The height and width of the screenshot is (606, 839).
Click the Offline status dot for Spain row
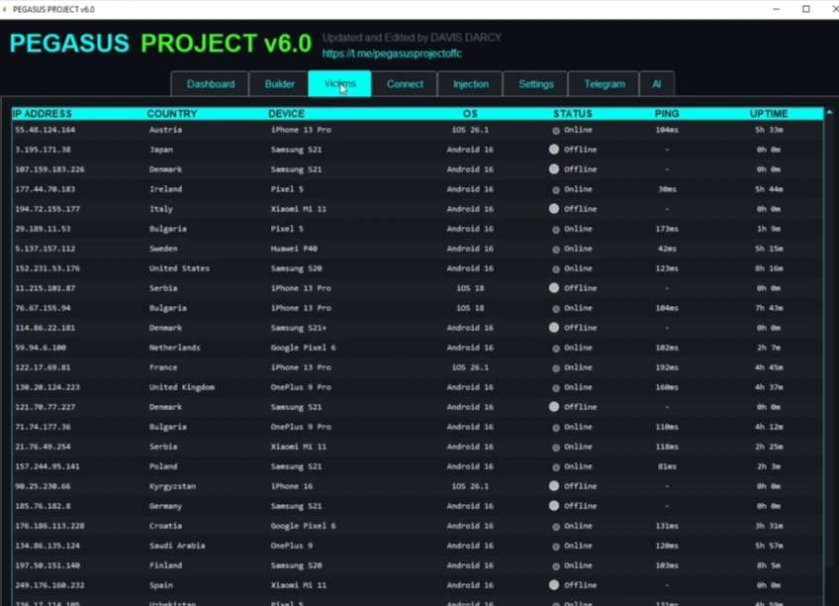[554, 585]
